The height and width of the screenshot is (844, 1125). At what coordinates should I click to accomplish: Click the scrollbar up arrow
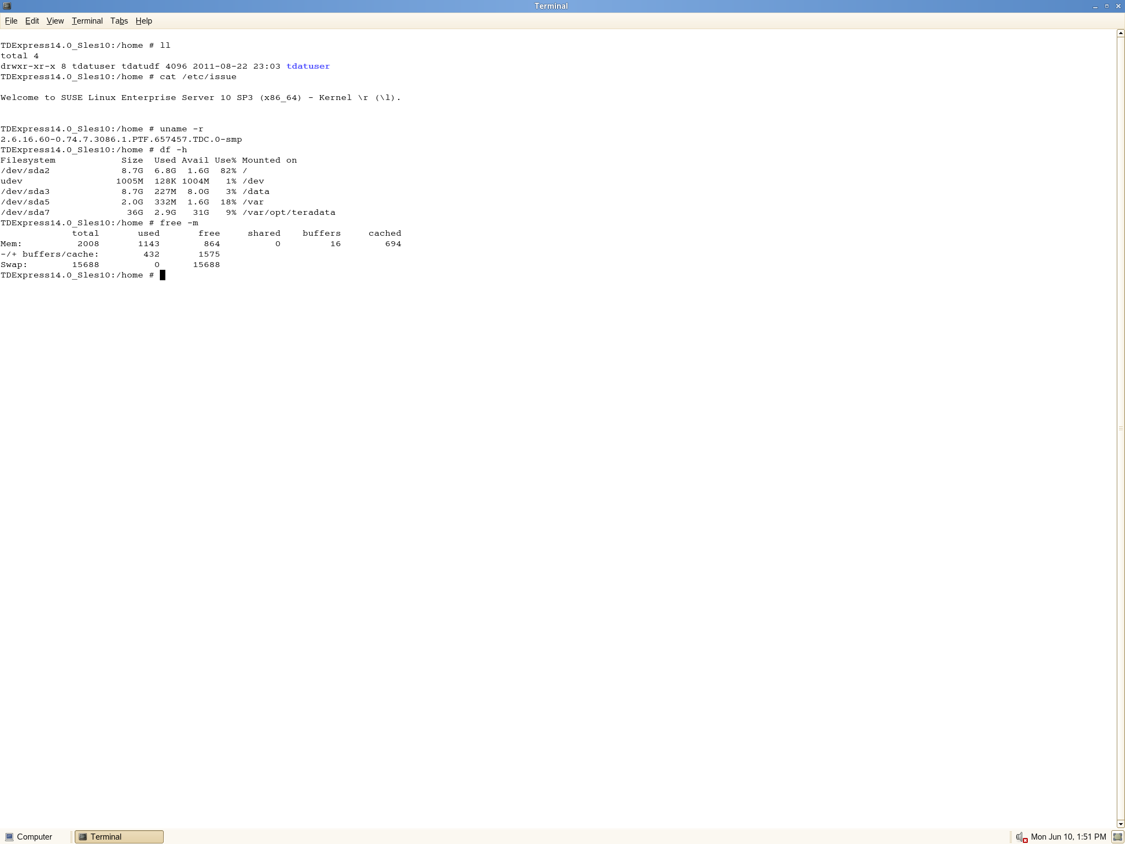[1121, 34]
